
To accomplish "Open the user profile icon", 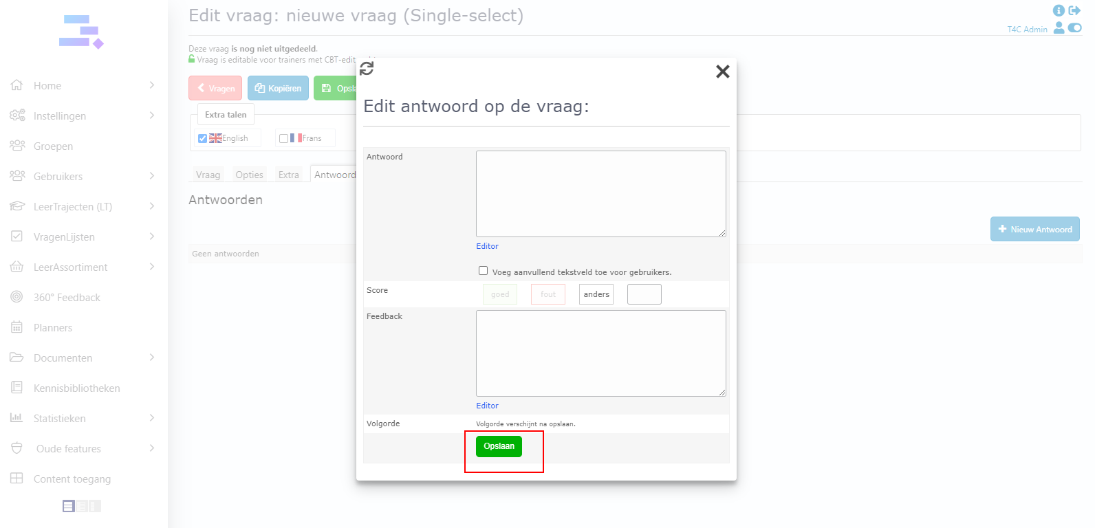I will (x=1059, y=27).
